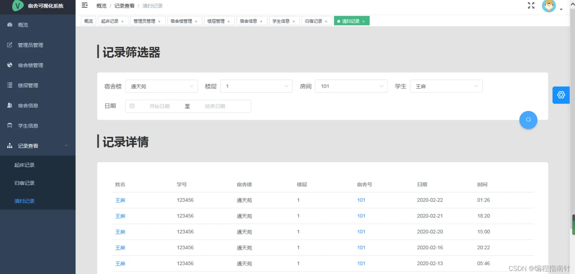Enter fullscreen with the expand icon

(x=531, y=5)
